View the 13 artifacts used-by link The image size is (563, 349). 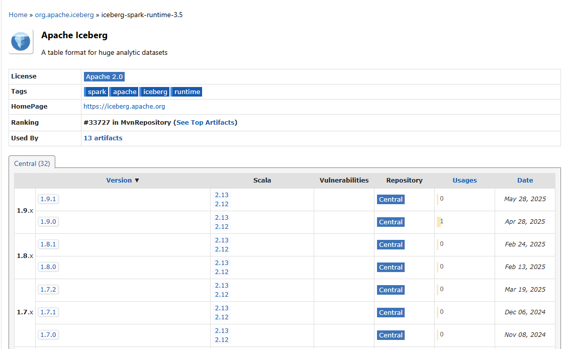(x=103, y=138)
